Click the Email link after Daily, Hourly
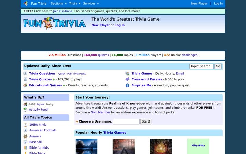Screen dimensions: 246x154 180,73
